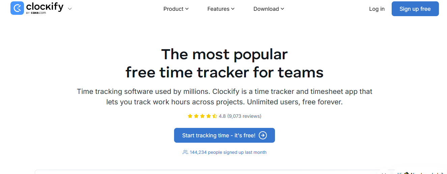Open the Download navigation menu
The image size is (447, 174).
click(269, 9)
